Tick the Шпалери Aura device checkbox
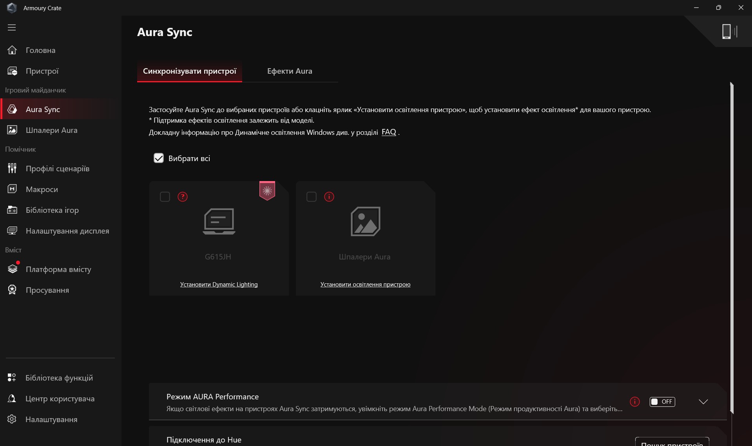752x446 pixels. [312, 197]
